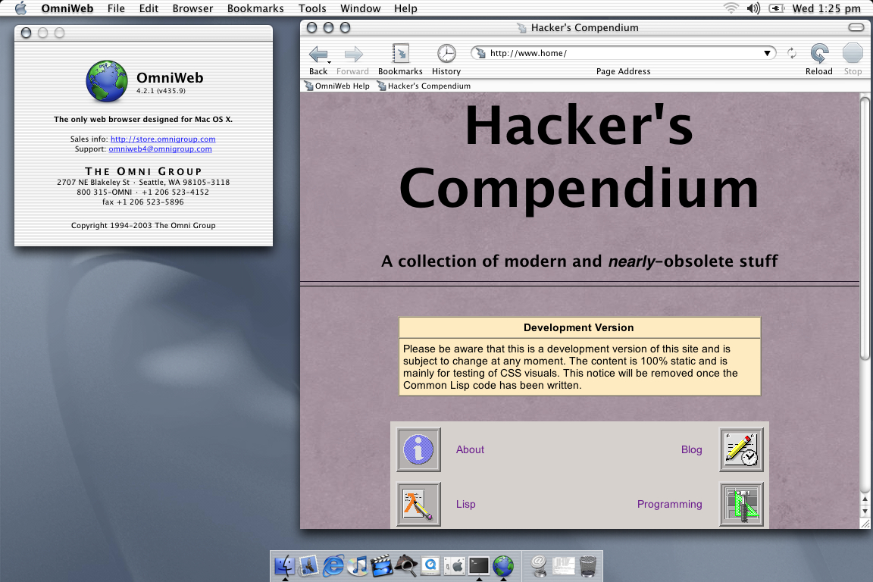
Task: Open the Tools menu
Action: tap(312, 8)
